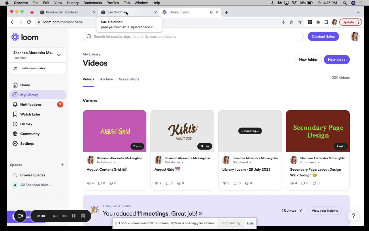Add a new Space with the plus icon
369x231 pixels.
(62, 165)
